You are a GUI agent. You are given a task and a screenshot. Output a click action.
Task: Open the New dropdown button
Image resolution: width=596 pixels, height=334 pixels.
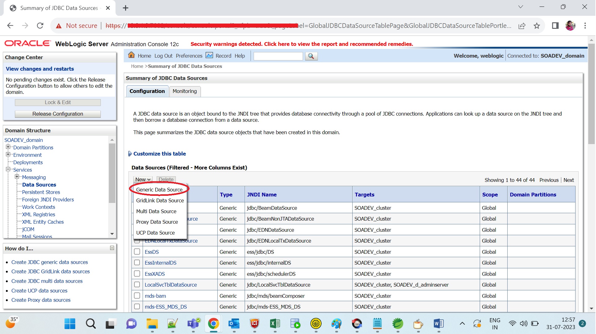[143, 180]
